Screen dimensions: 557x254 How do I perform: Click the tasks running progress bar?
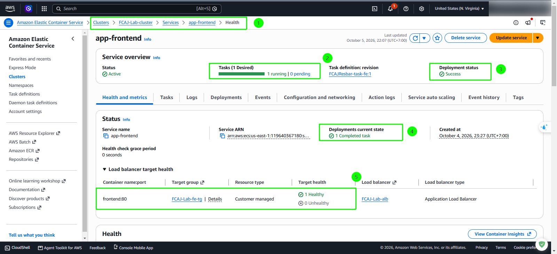[242, 74]
